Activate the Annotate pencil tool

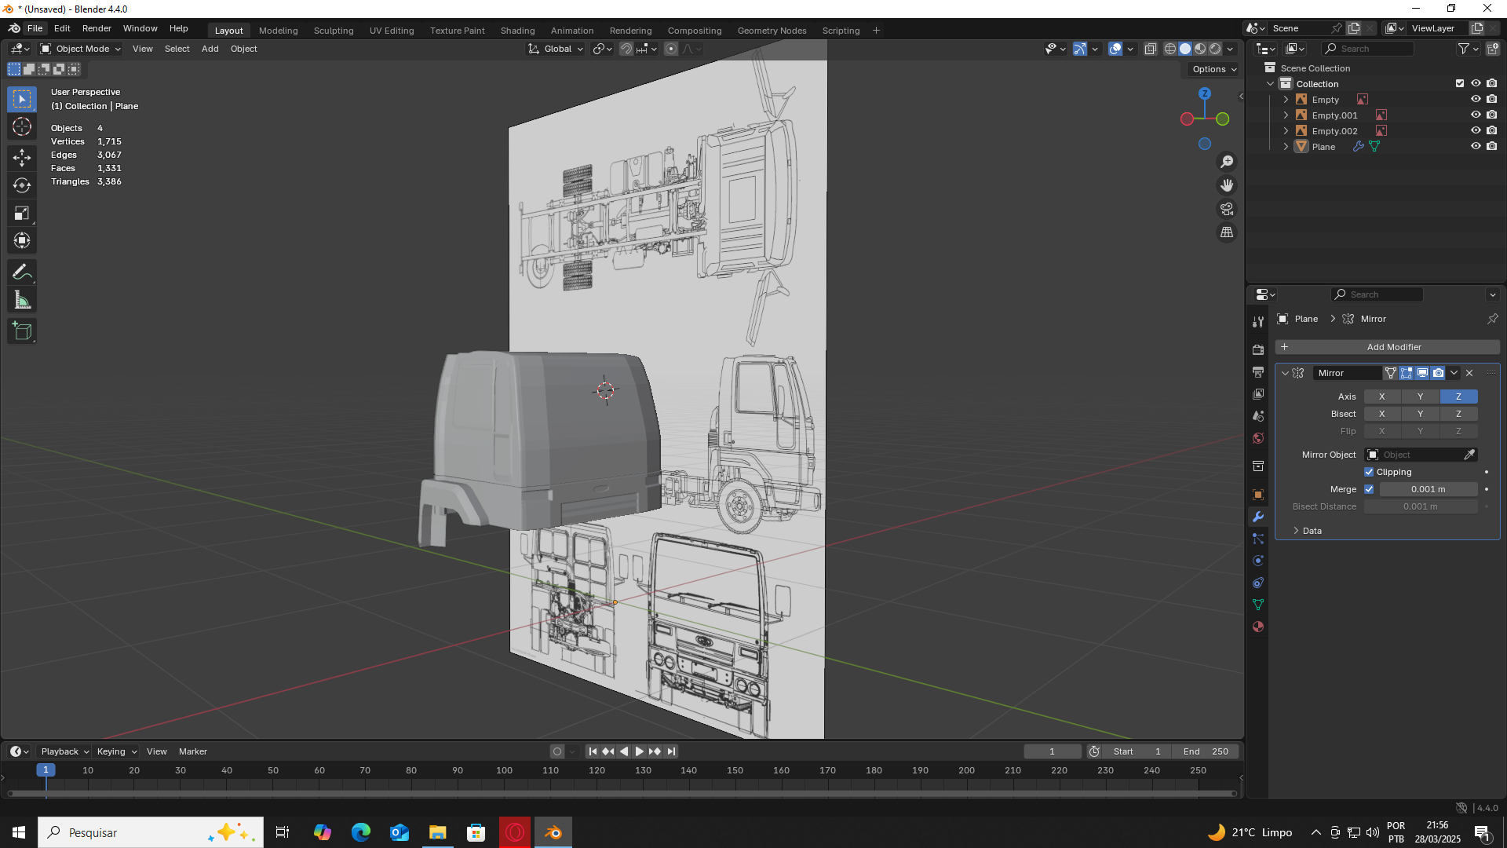pyautogui.click(x=22, y=272)
